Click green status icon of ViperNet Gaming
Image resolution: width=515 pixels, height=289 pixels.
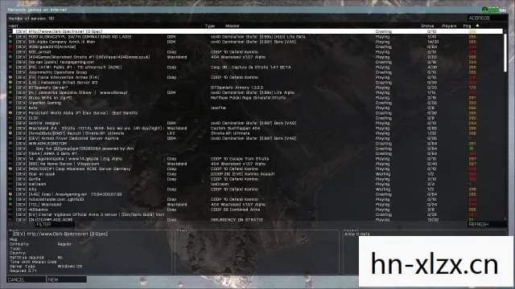(10, 103)
